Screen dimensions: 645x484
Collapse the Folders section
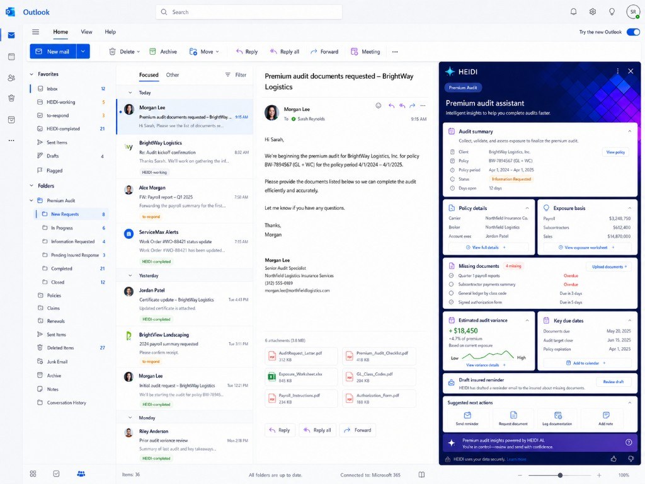[31, 186]
